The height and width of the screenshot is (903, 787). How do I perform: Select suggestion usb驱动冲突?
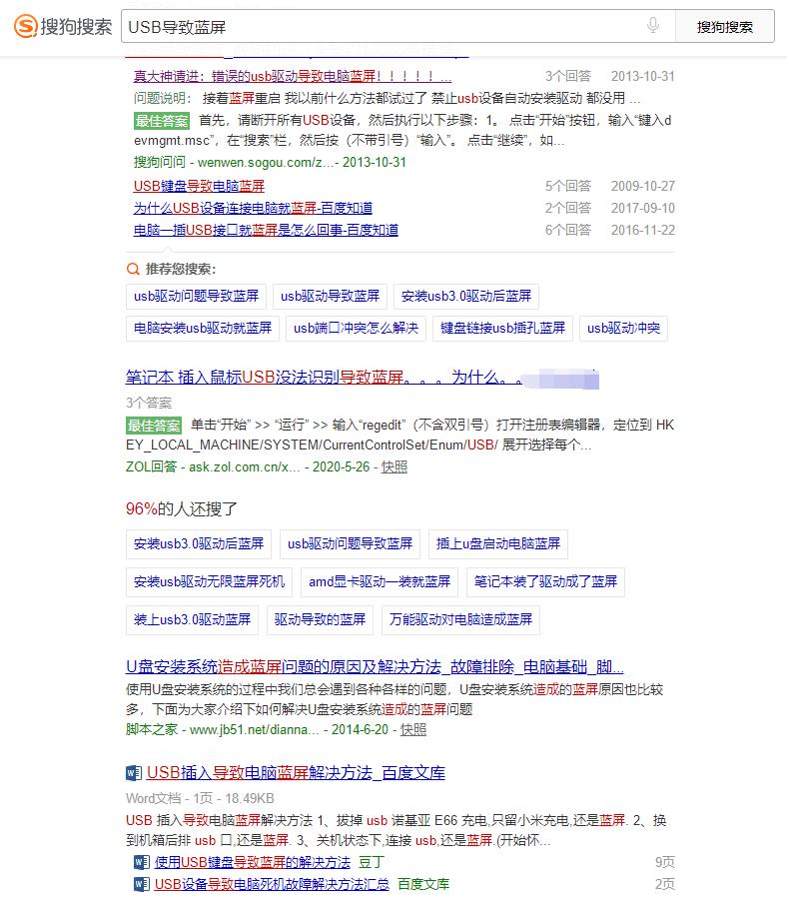pyautogui.click(x=623, y=329)
